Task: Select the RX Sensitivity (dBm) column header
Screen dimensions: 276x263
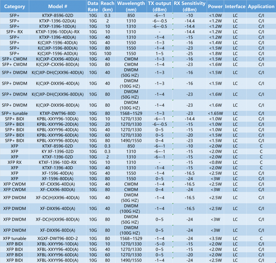Action: tap(189, 6)
